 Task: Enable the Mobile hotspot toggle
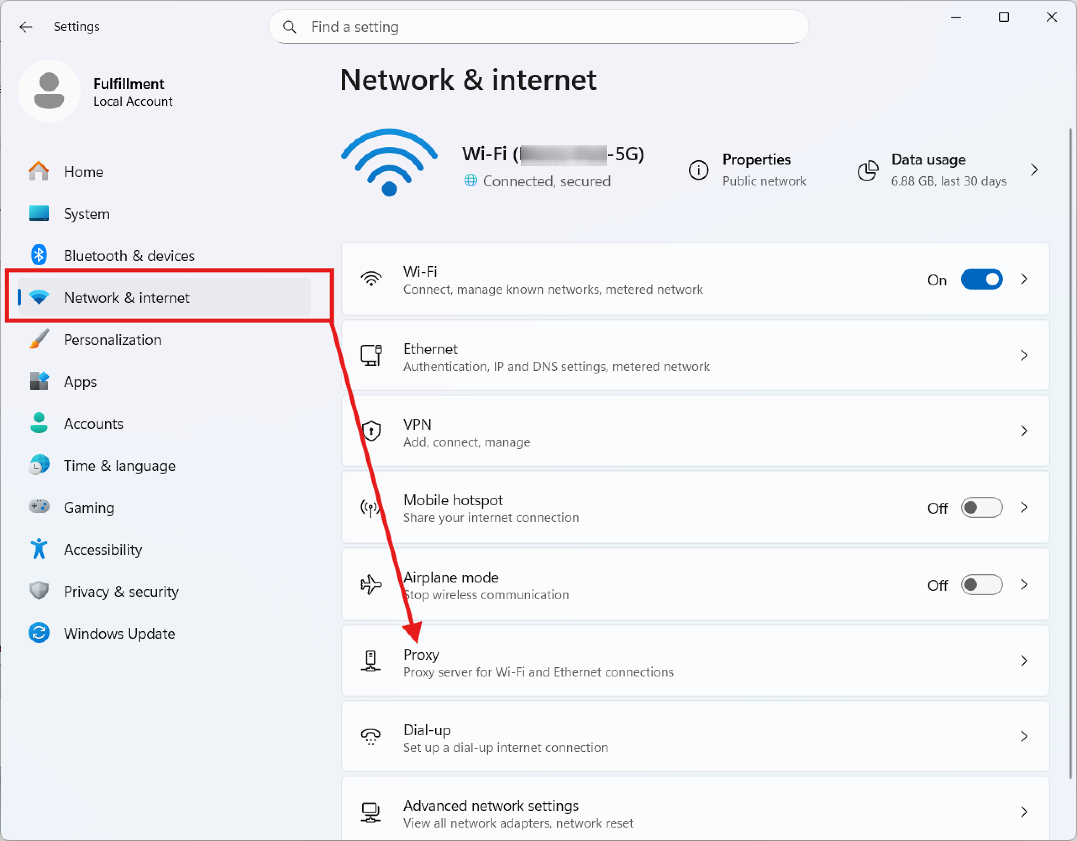pyautogui.click(x=981, y=507)
